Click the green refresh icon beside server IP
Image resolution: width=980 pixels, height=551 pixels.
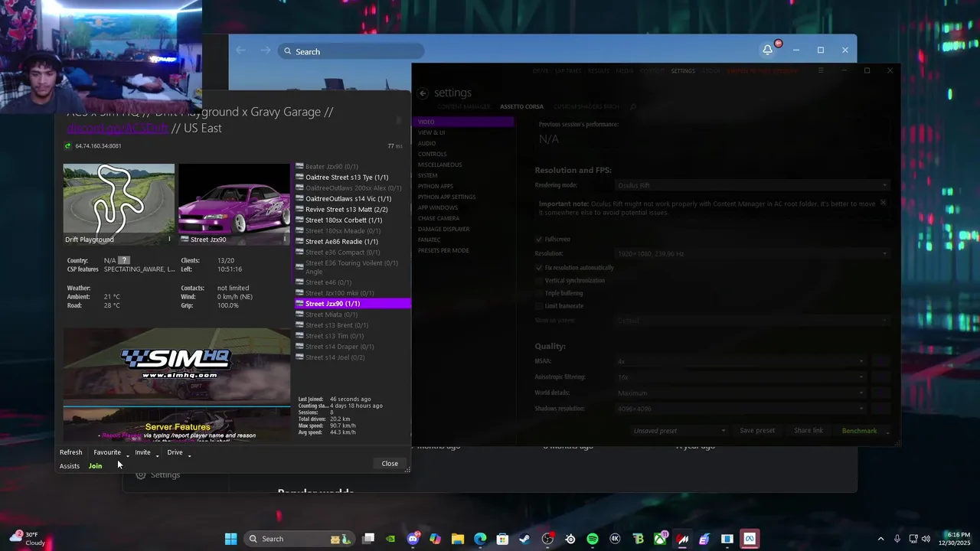point(68,145)
